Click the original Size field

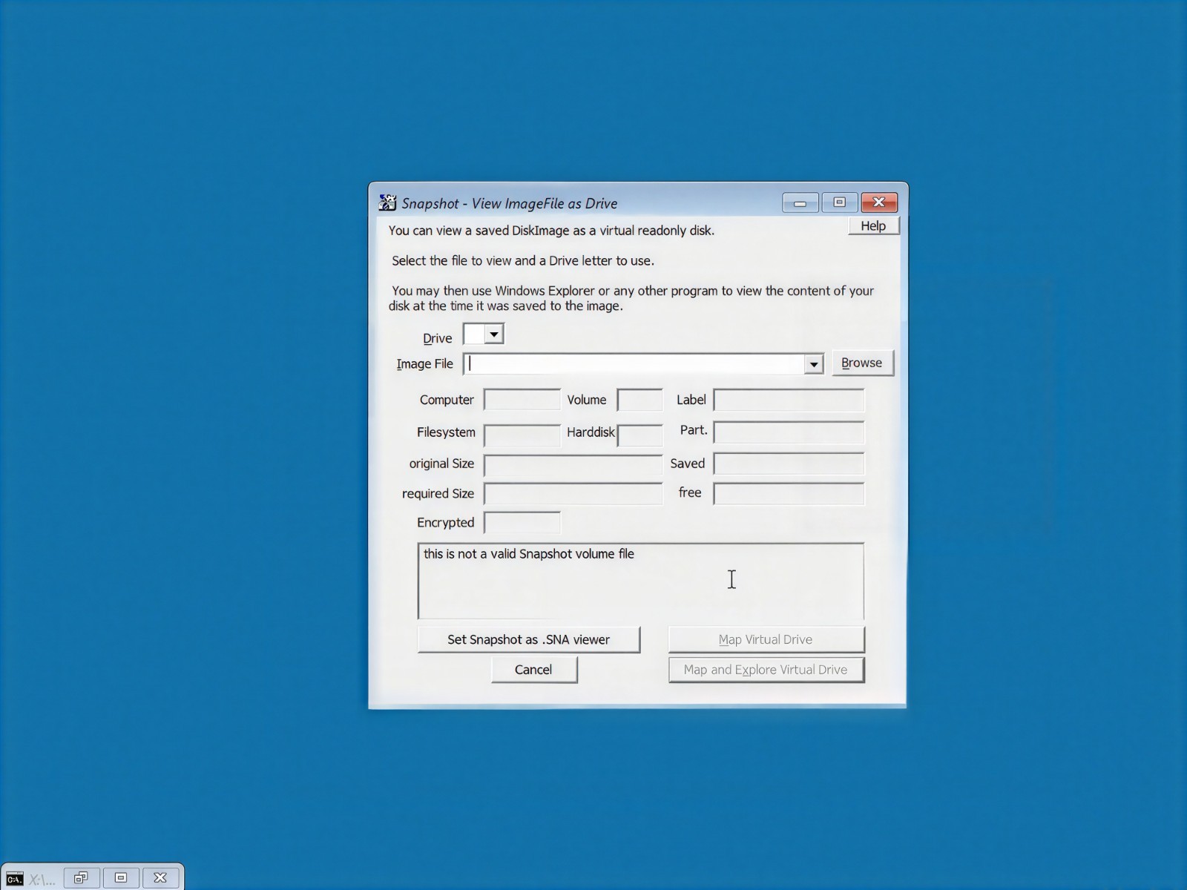[x=573, y=465]
